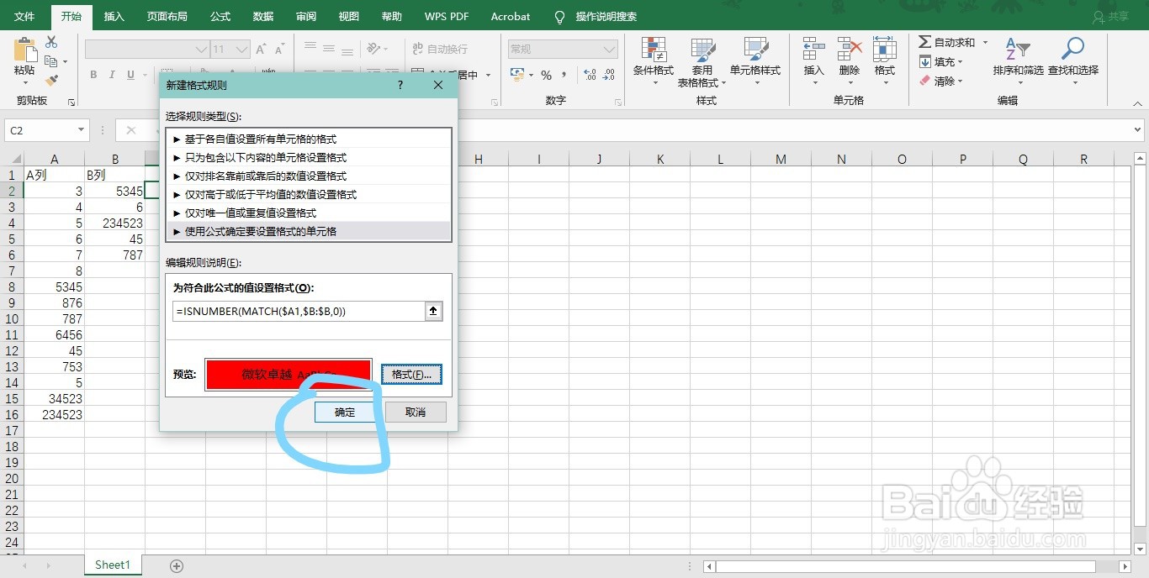This screenshot has height=578, width=1149.
Task: Click the 确定 button
Action: pyautogui.click(x=343, y=412)
